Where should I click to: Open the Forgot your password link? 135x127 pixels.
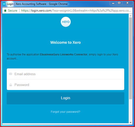point(65,112)
